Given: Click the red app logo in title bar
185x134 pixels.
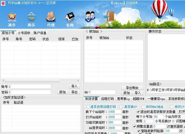Looking at the screenshot, I should 3,3.
